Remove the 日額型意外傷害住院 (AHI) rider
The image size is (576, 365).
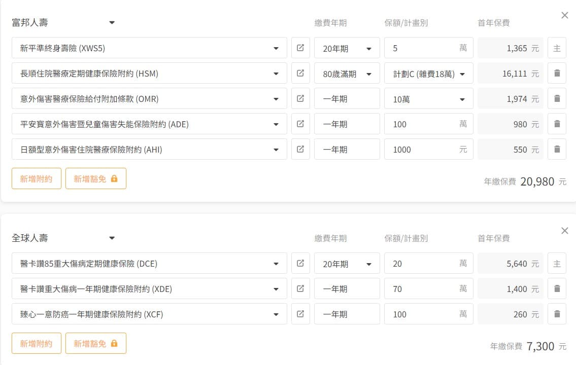pyautogui.click(x=557, y=150)
